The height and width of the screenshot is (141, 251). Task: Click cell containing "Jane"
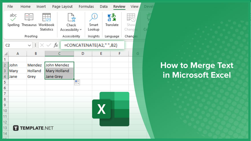(x=18, y=77)
